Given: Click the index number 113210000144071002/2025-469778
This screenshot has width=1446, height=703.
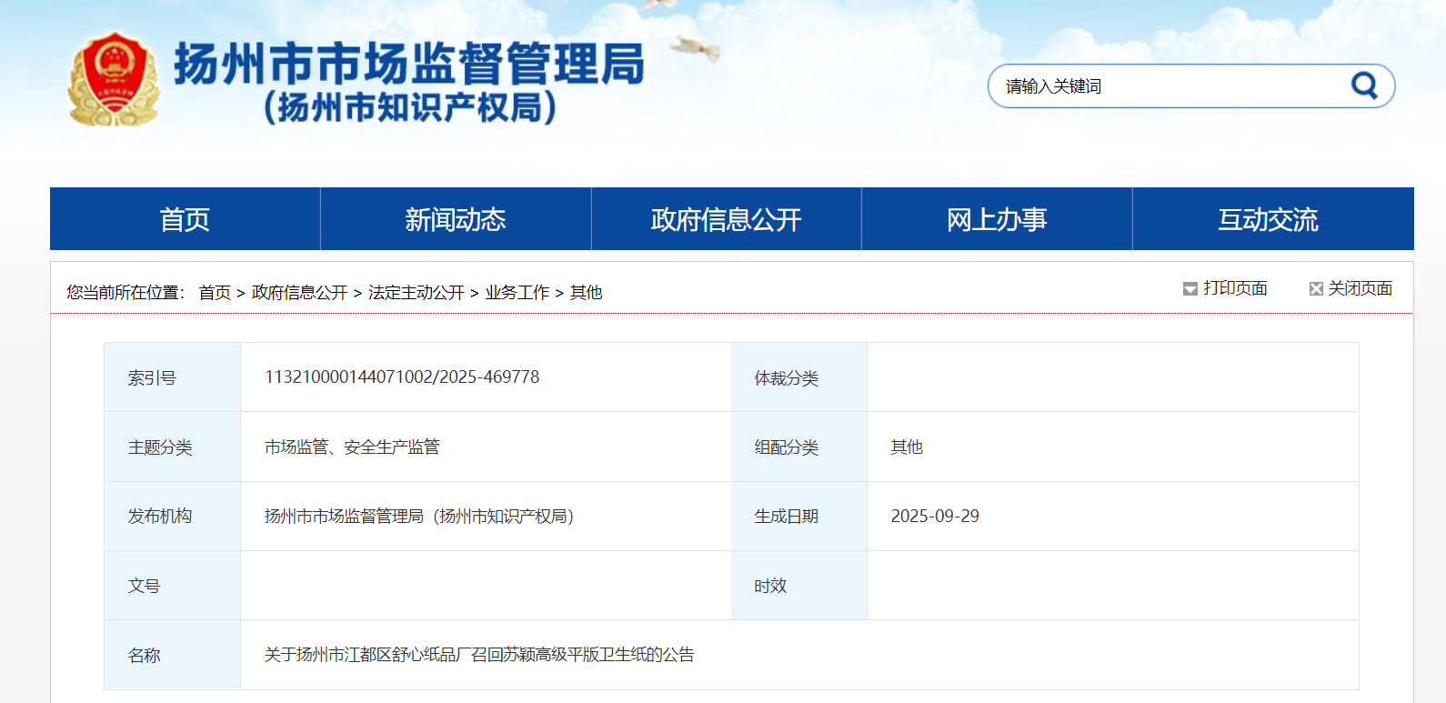Looking at the screenshot, I should (x=401, y=377).
